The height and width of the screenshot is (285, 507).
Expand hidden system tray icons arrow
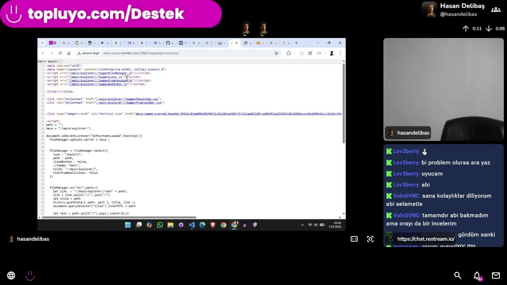302,225
